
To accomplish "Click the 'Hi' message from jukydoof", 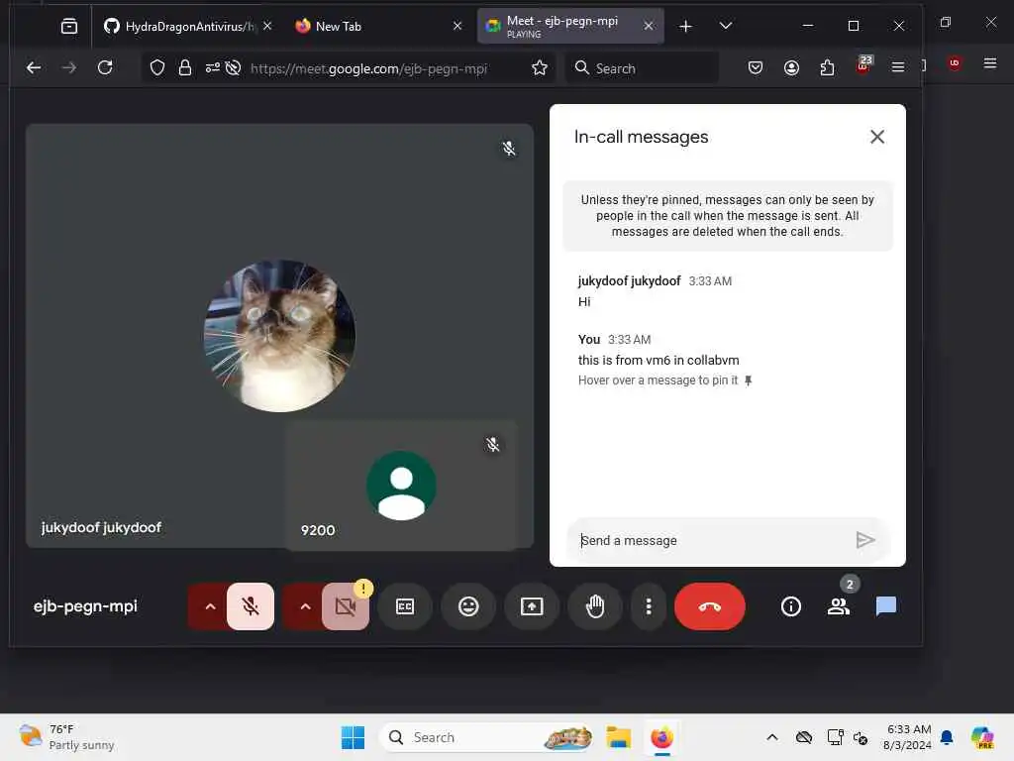I will 584,301.
